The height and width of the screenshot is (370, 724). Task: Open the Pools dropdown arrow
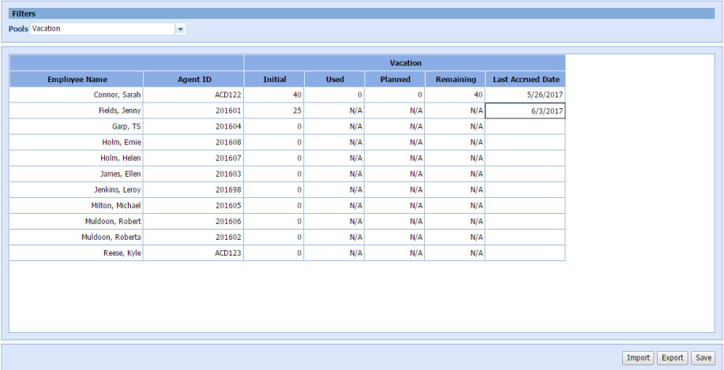tap(180, 29)
